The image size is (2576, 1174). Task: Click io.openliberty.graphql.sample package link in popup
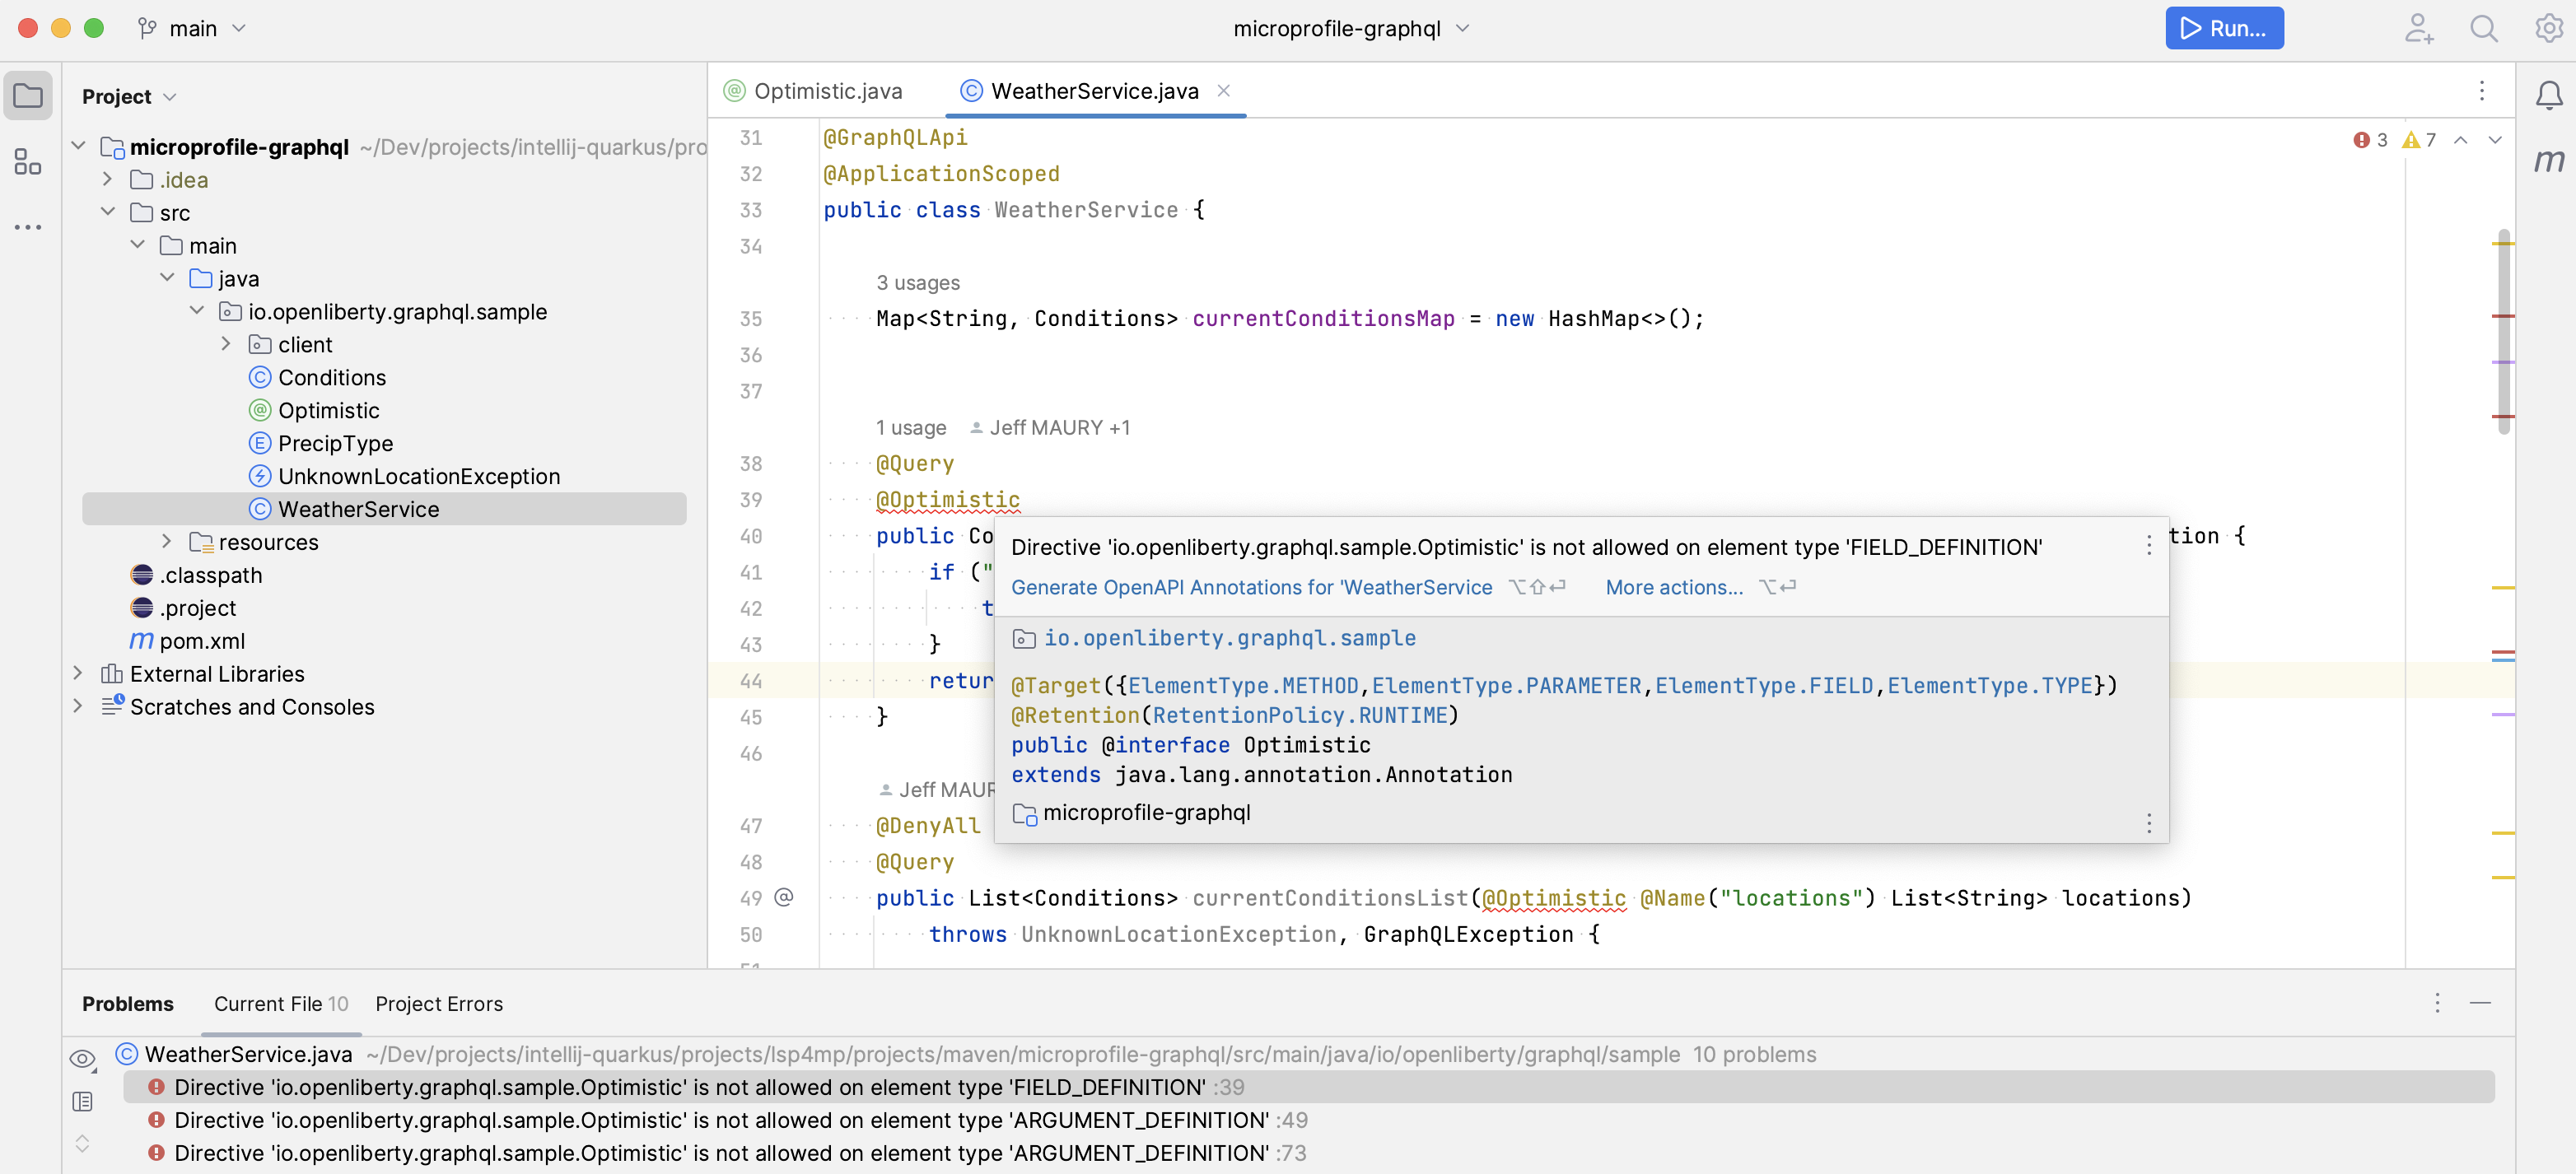tap(1229, 638)
